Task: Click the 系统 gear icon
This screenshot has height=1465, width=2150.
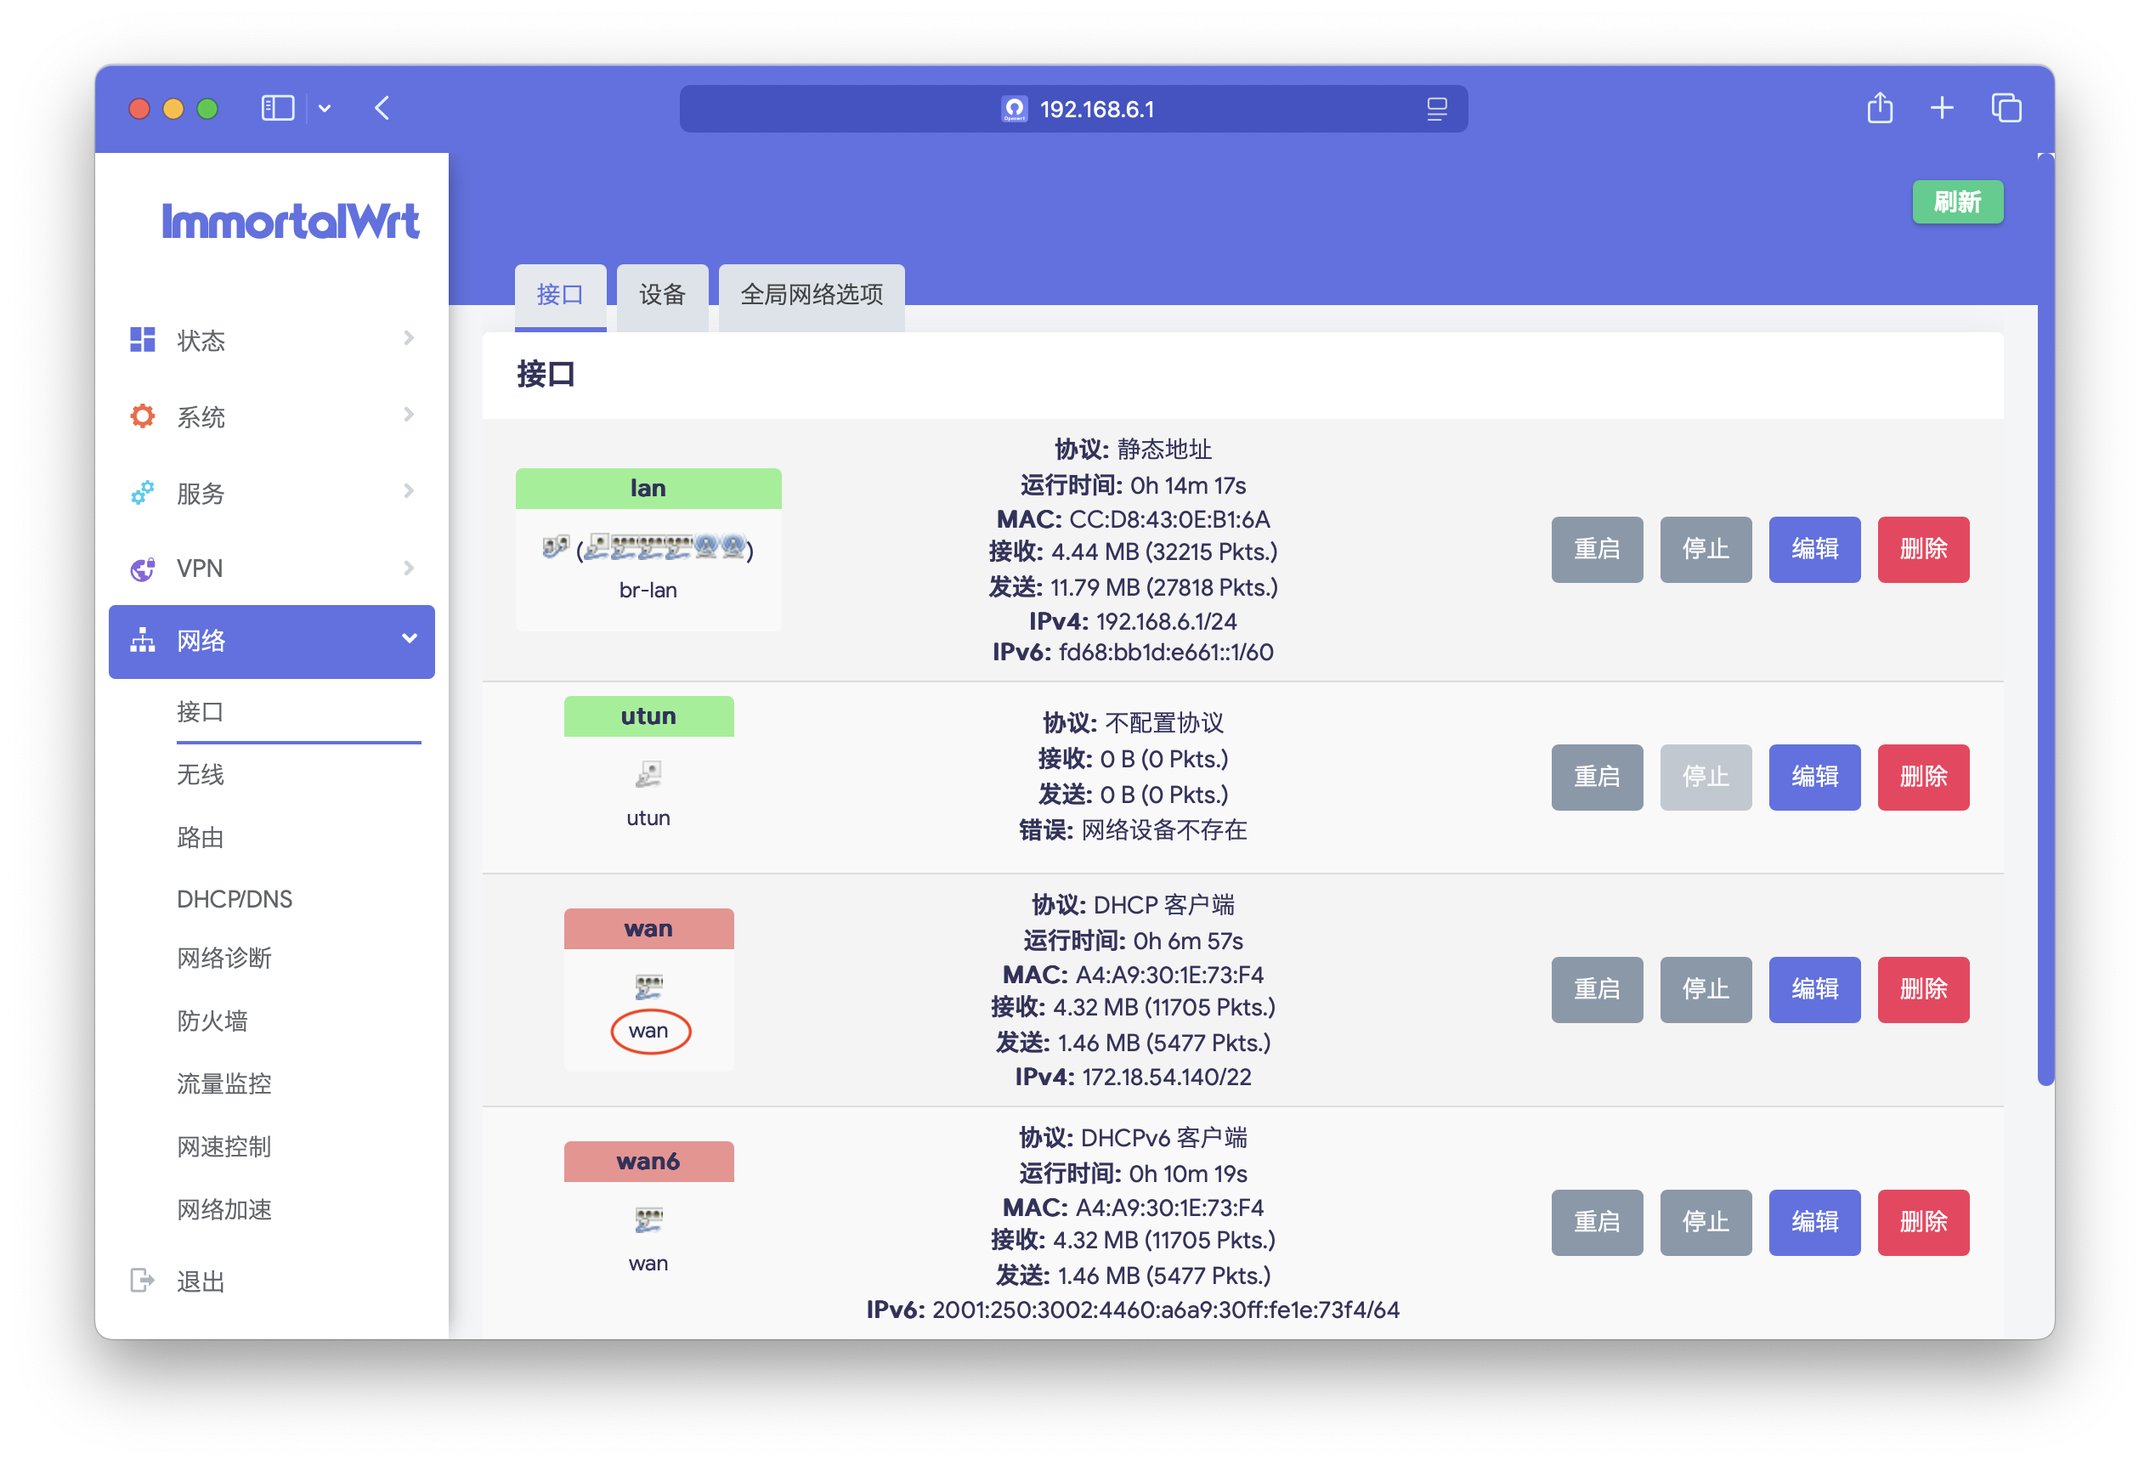Action: (143, 416)
